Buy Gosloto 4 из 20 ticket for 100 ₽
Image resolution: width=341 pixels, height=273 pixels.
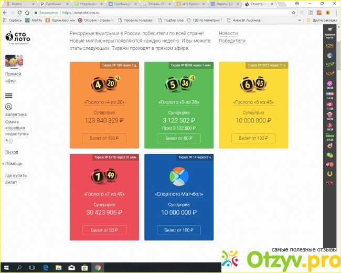104,138
